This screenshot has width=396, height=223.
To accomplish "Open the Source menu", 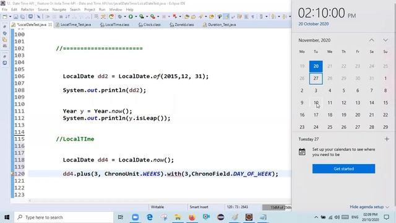I will coord(43,10).
